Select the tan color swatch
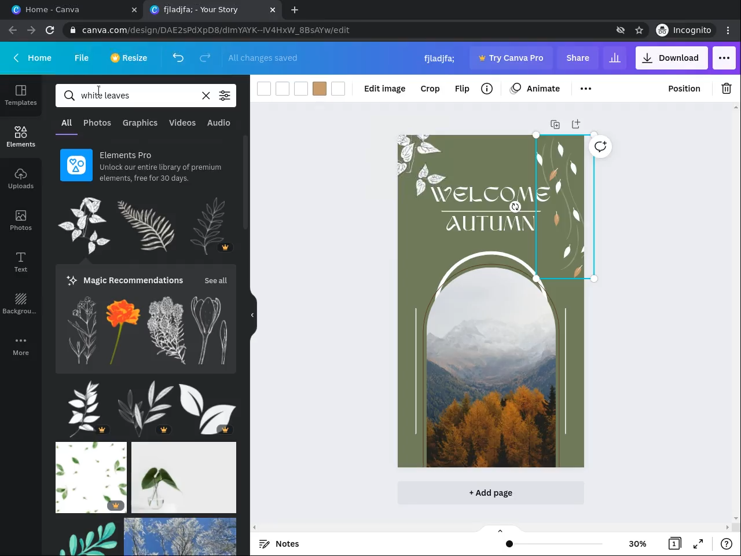 [x=320, y=89]
